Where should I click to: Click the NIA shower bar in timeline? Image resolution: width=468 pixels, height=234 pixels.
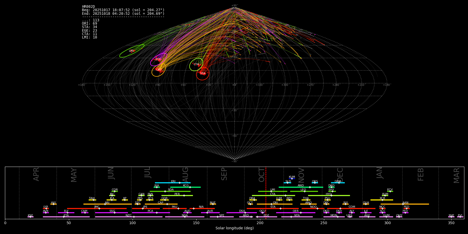click(202, 209)
